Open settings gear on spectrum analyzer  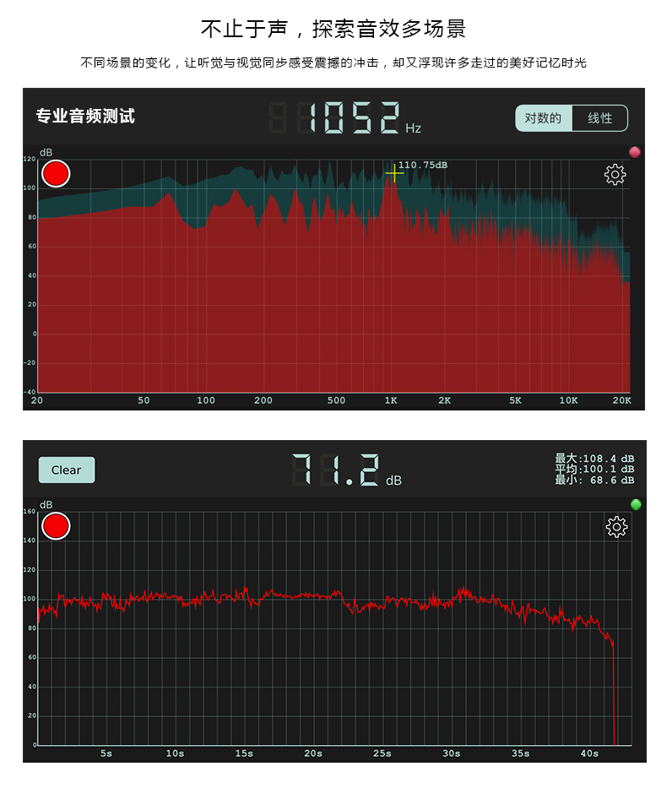(615, 174)
